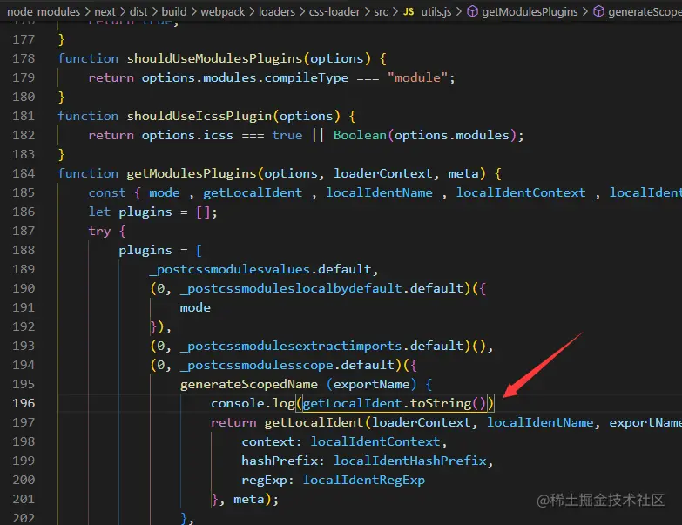Place cursor on shouldUseModulesPlugins function name
Image resolution: width=682 pixels, height=525 pixels.
214,58
